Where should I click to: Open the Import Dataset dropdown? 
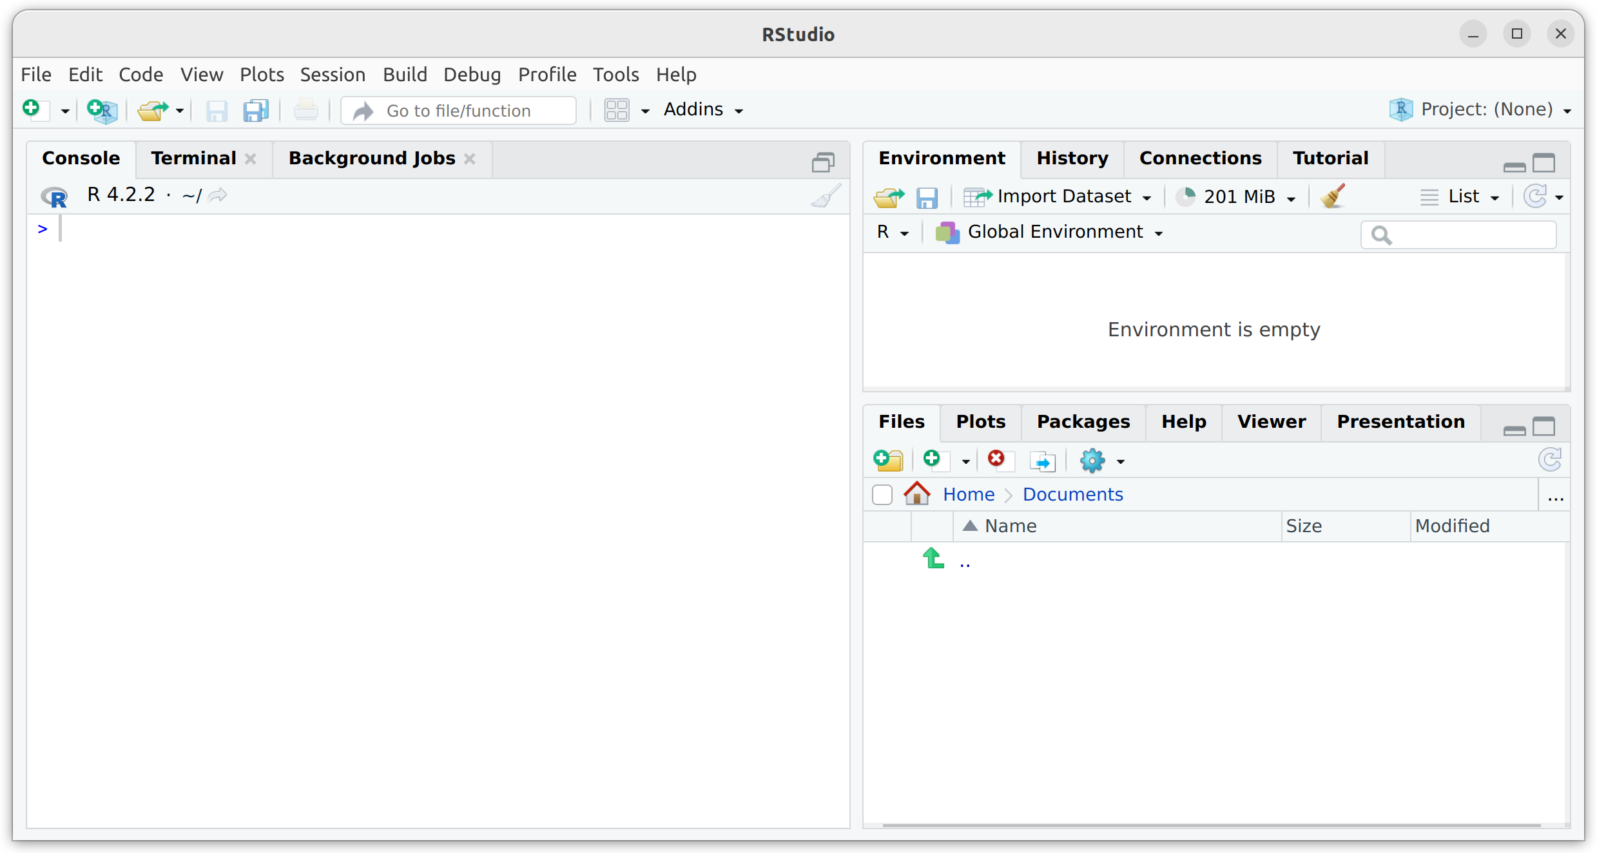pos(1057,196)
